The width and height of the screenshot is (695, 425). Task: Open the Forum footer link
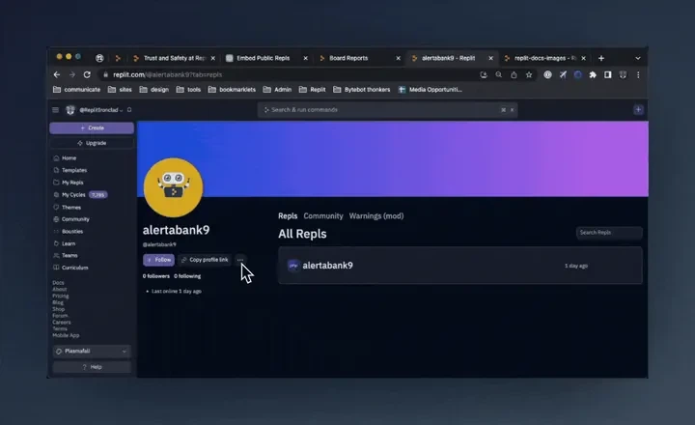[60, 316]
